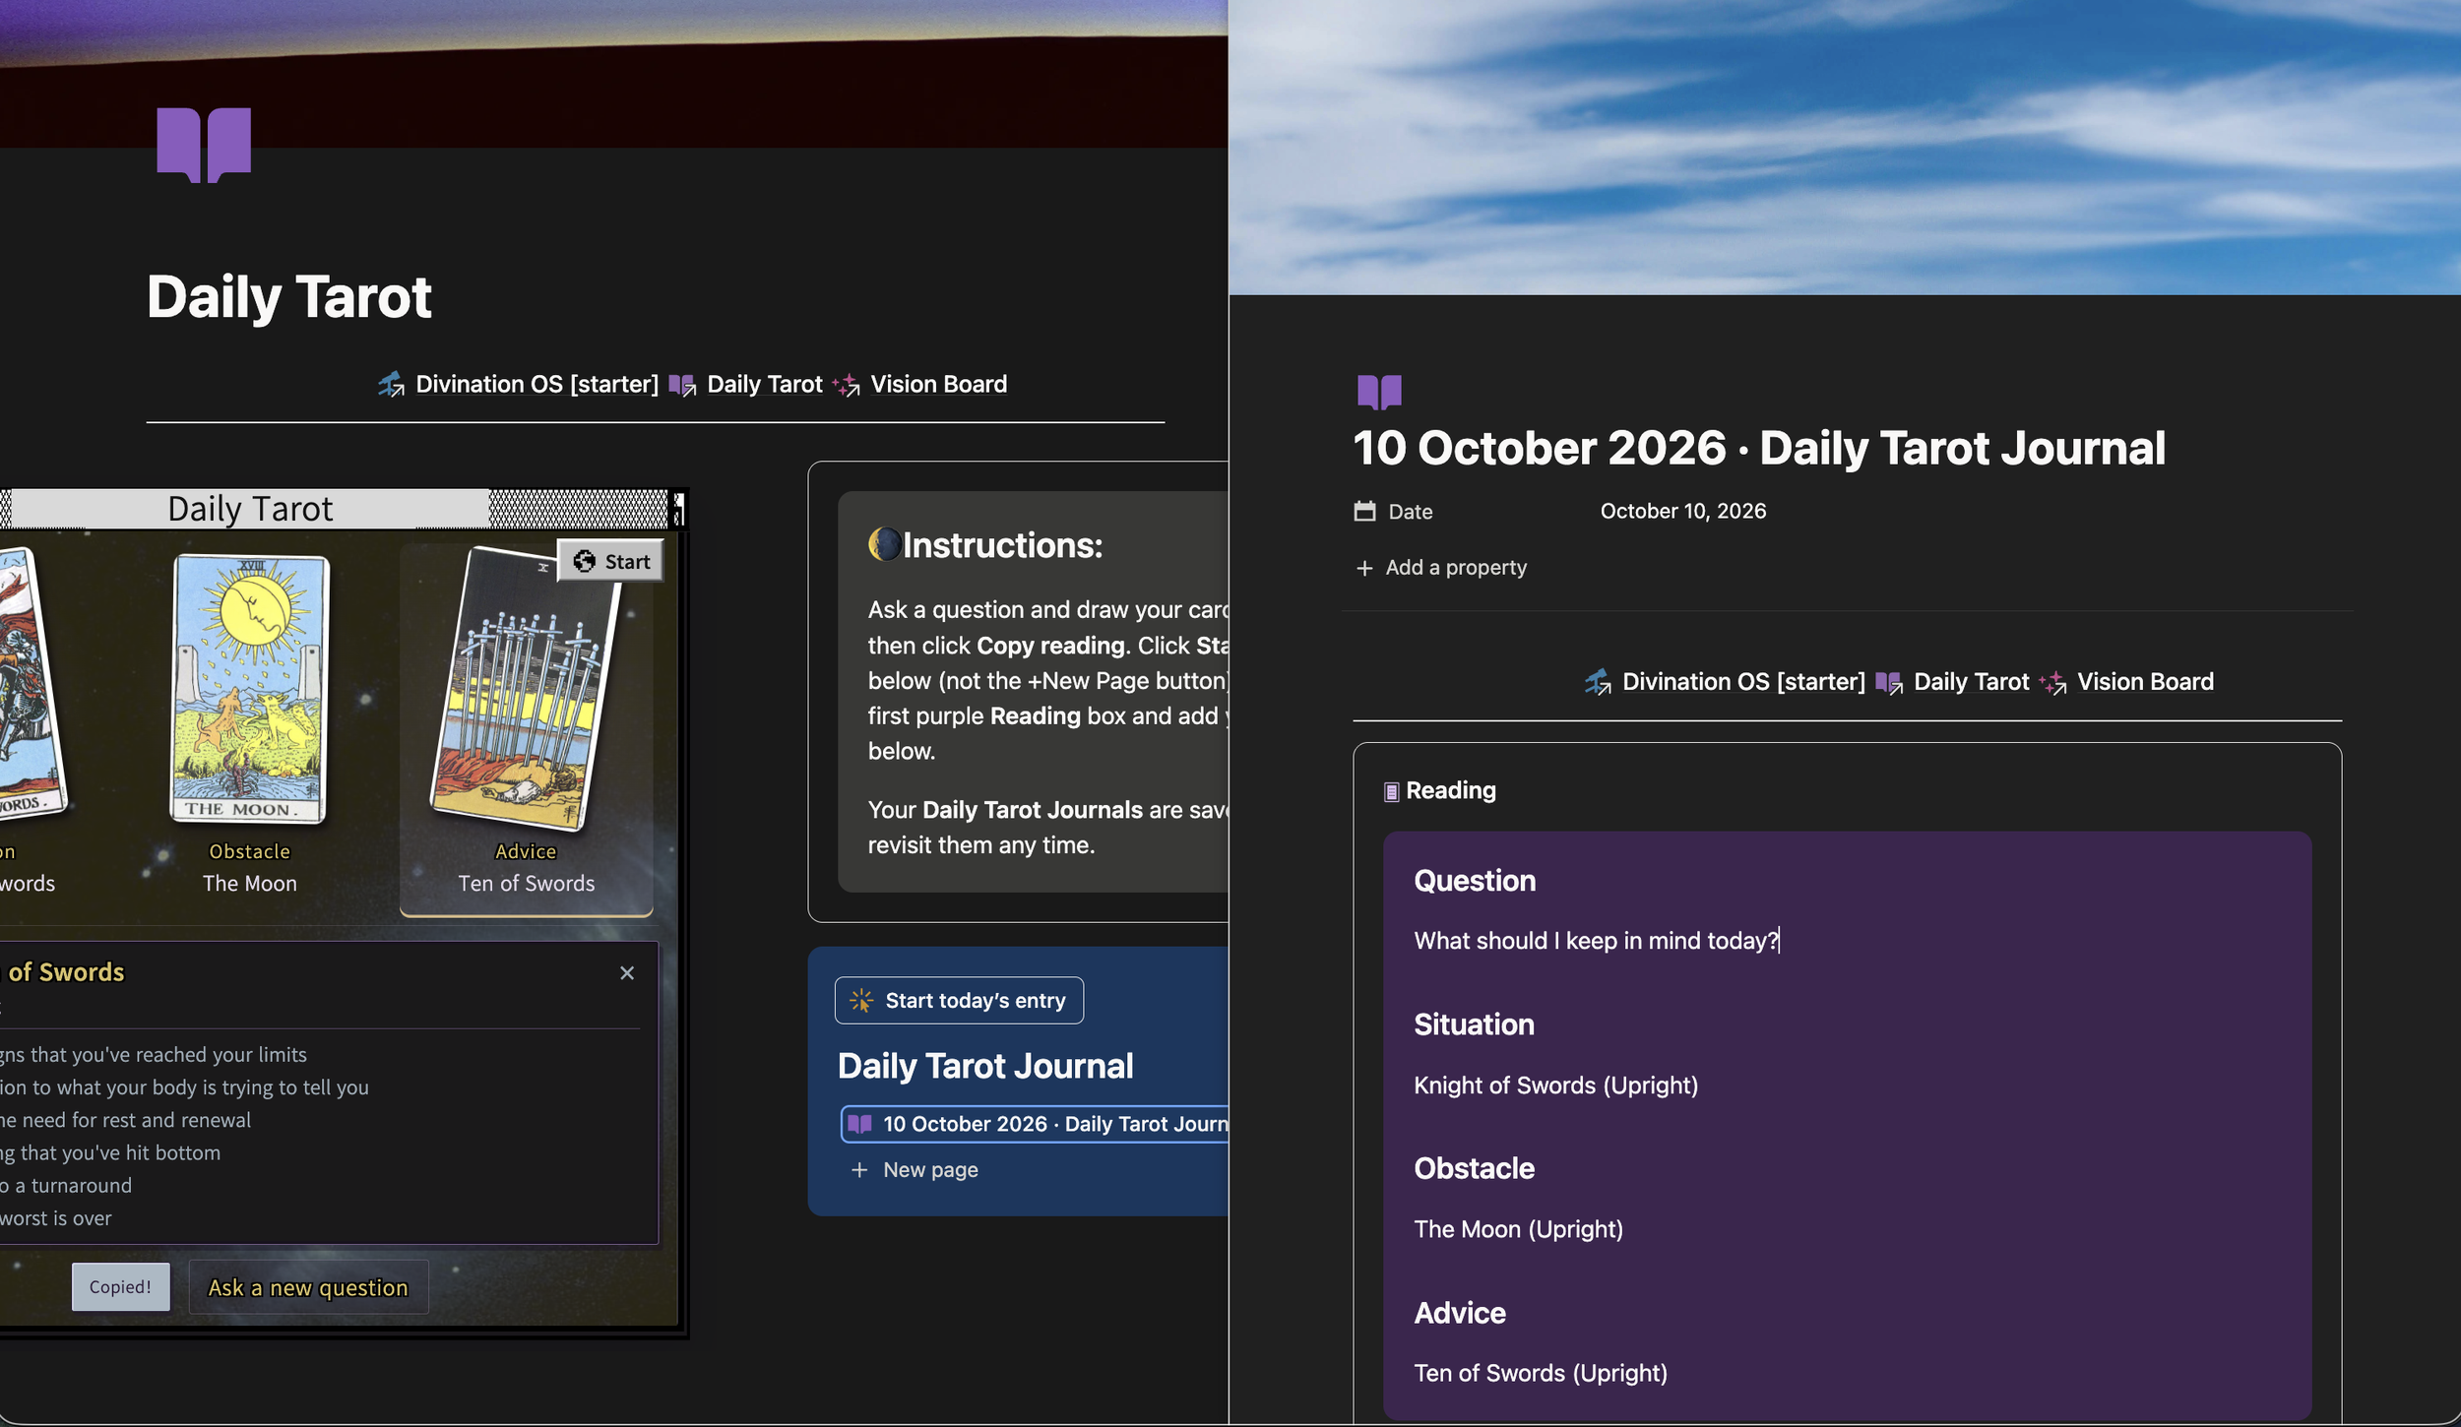Viewport: 2461px width, 1427px height.
Task: Click the calendar icon next to Date
Action: point(1364,511)
